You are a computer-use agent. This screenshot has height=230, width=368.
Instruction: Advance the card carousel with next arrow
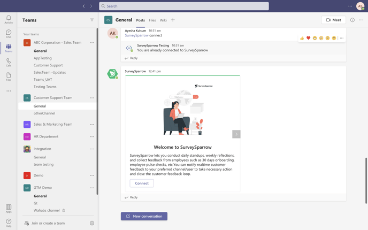pyautogui.click(x=236, y=134)
